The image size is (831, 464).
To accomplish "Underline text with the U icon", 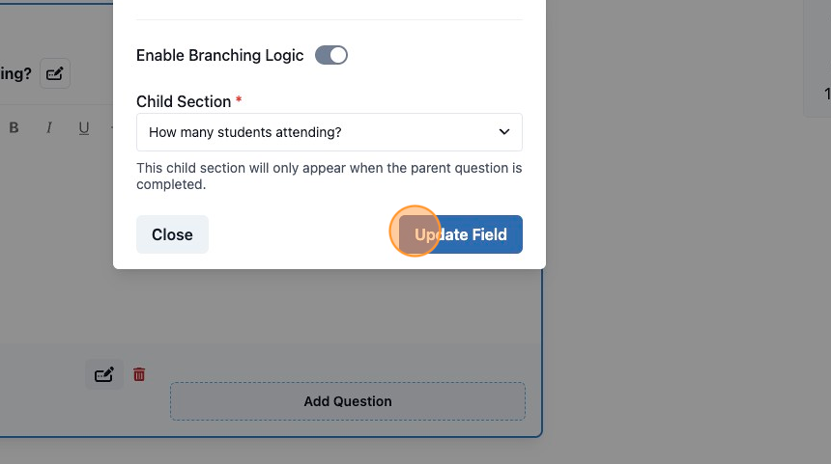I will coord(84,127).
